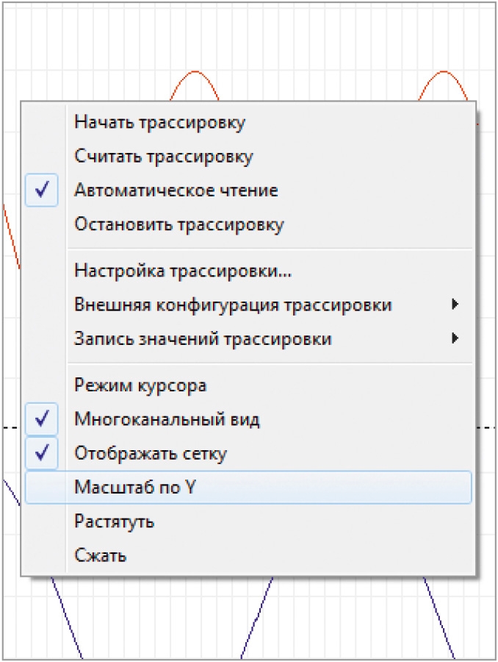Expand Запись значений трассировки submenu
This screenshot has height=662, width=498.
point(248,338)
